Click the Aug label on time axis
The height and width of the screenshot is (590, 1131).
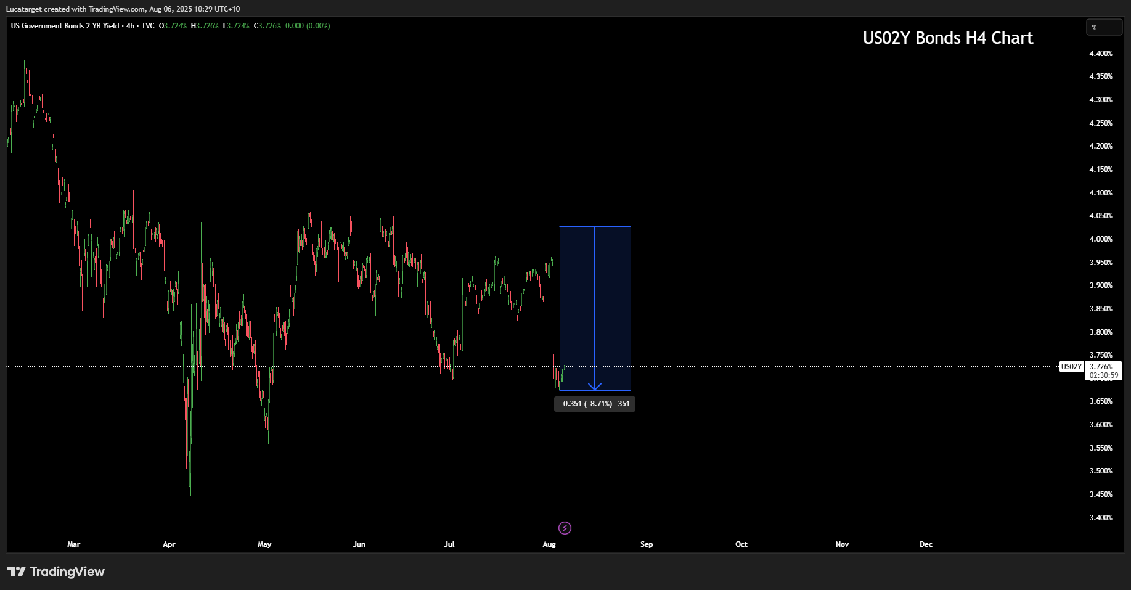click(549, 544)
